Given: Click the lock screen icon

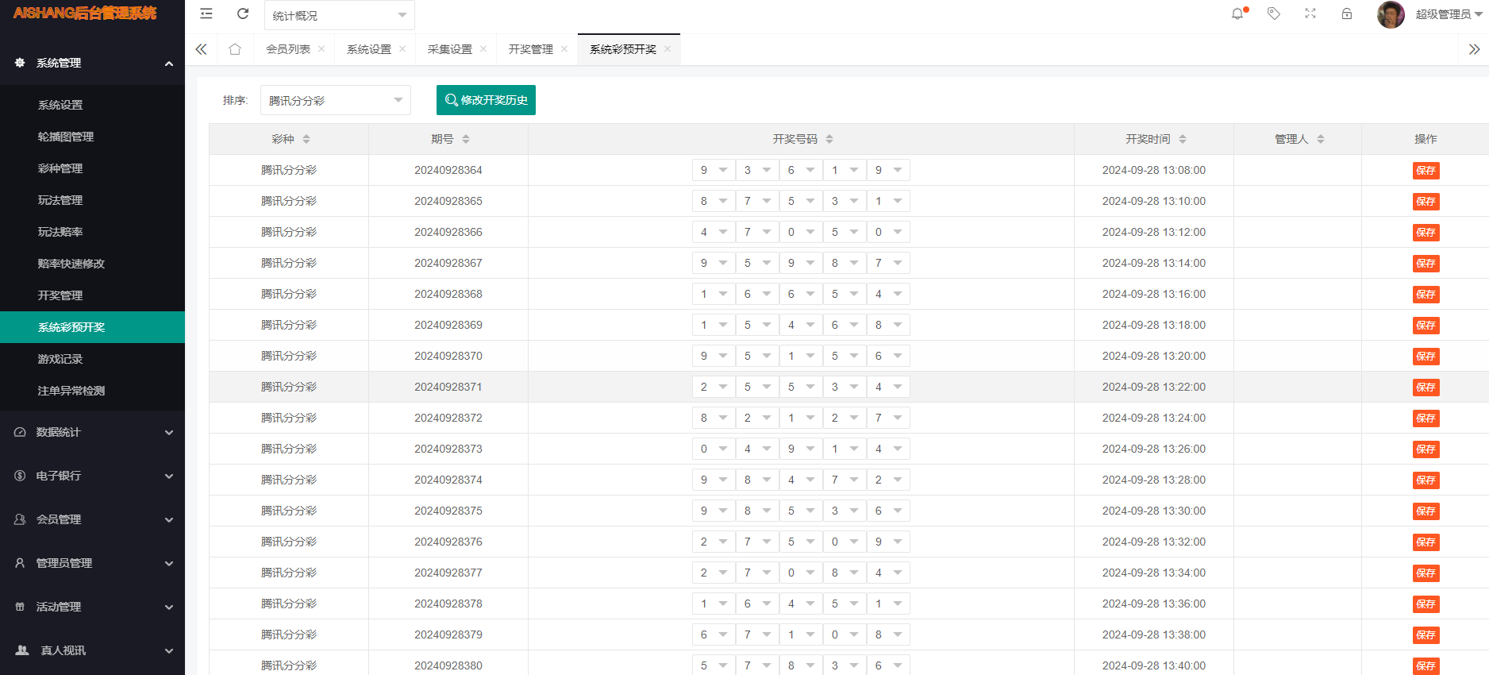Looking at the screenshot, I should pyautogui.click(x=1347, y=13).
